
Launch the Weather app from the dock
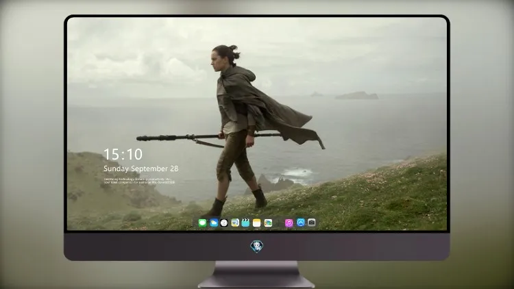click(214, 223)
